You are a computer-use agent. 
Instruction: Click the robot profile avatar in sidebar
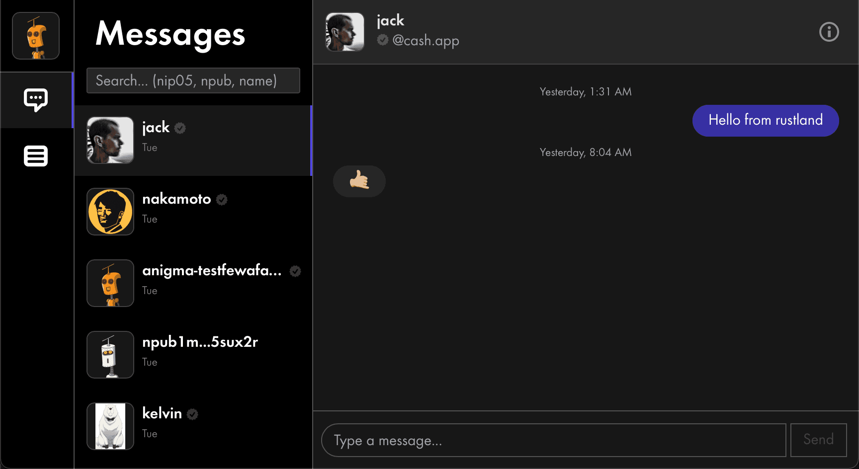36,36
